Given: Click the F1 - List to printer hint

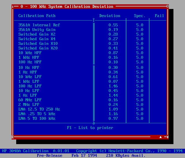Looking at the screenshot, I should [x=90, y=128].
